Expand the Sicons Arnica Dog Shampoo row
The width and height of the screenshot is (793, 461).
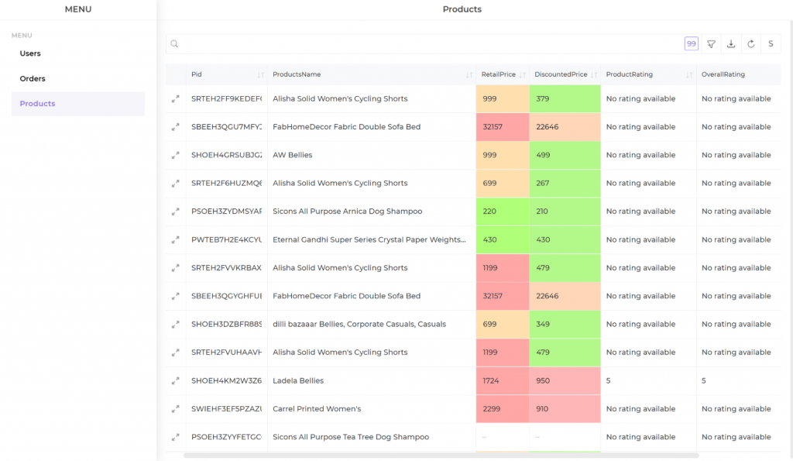(x=176, y=211)
